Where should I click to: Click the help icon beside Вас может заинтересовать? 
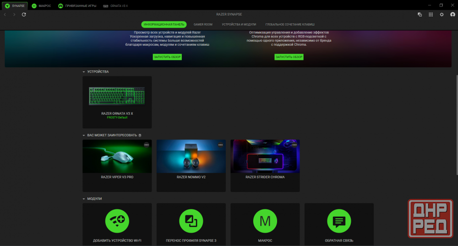pyautogui.click(x=140, y=135)
